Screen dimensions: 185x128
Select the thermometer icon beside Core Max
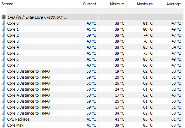[4, 125]
